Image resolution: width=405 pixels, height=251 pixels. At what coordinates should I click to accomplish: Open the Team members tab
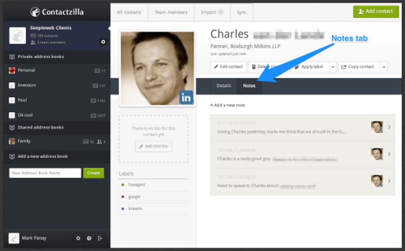[x=171, y=12]
